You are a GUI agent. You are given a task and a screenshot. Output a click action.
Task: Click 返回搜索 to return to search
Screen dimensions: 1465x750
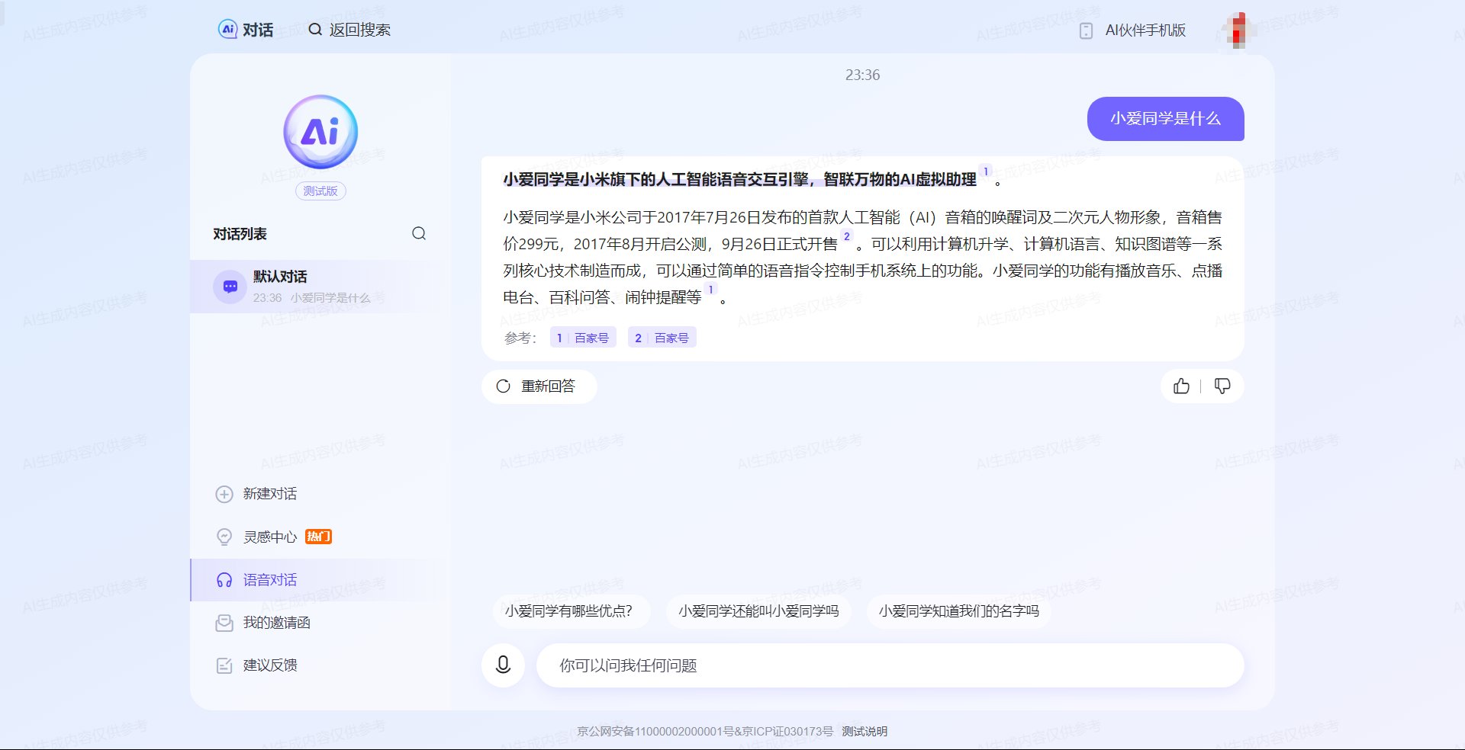(349, 30)
